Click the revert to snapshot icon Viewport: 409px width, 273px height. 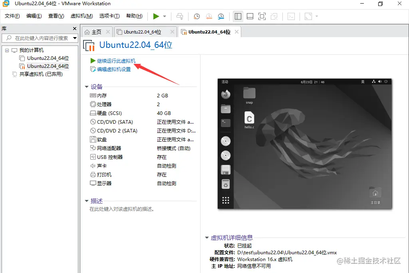point(209,16)
